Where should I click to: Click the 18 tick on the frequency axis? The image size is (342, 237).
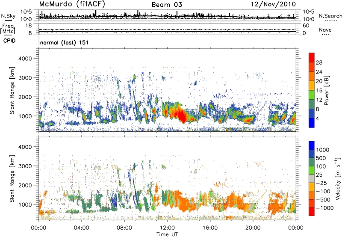(29, 26)
